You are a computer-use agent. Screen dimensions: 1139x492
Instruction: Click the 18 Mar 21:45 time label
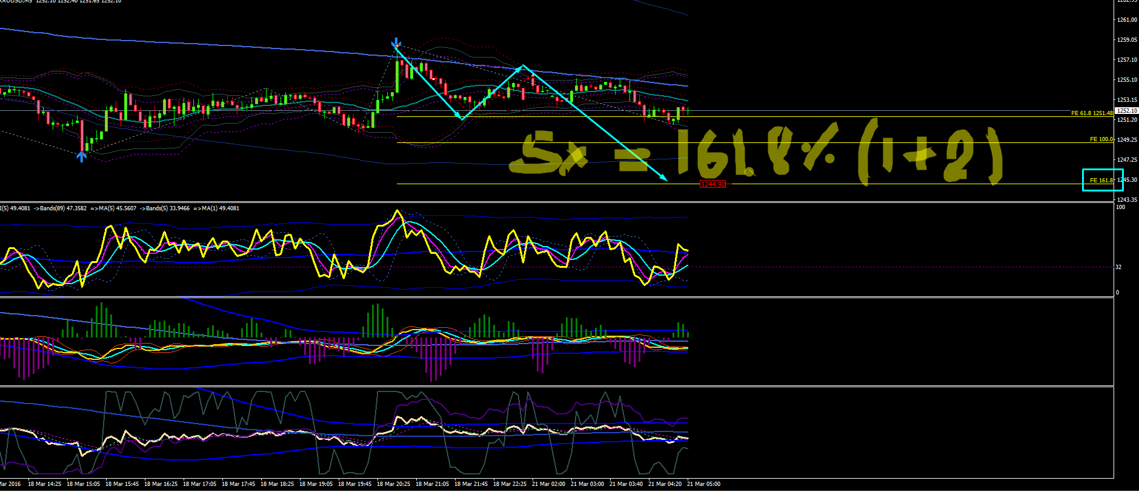[x=471, y=484]
